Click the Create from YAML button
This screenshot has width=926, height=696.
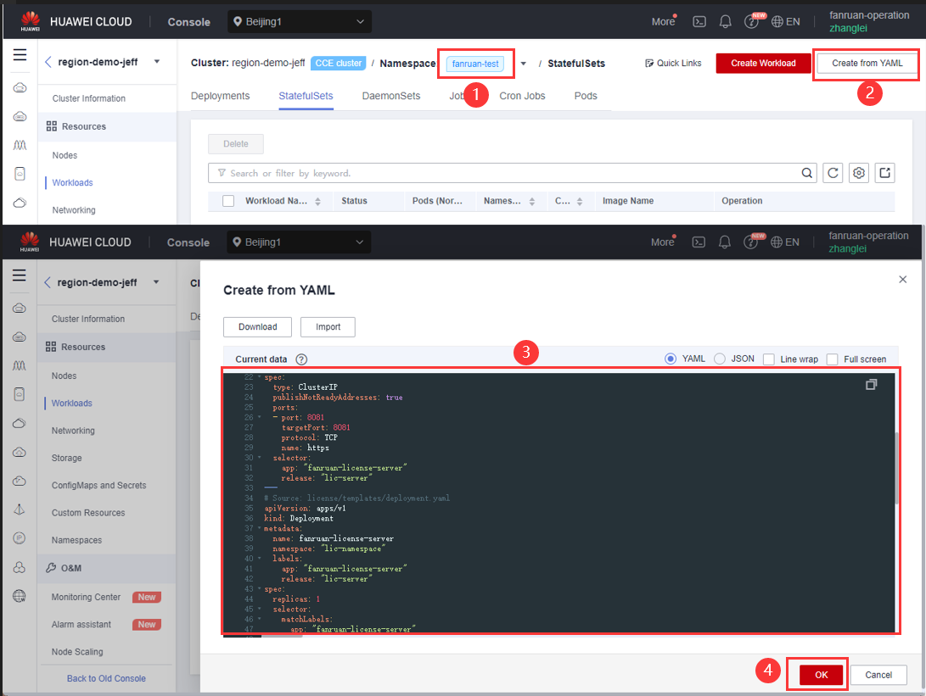(x=867, y=63)
